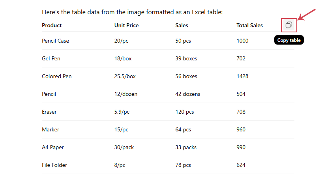Screen dimensions: 324x174
Task: Click the 12/dozen unit price cell
Action: 126,94
